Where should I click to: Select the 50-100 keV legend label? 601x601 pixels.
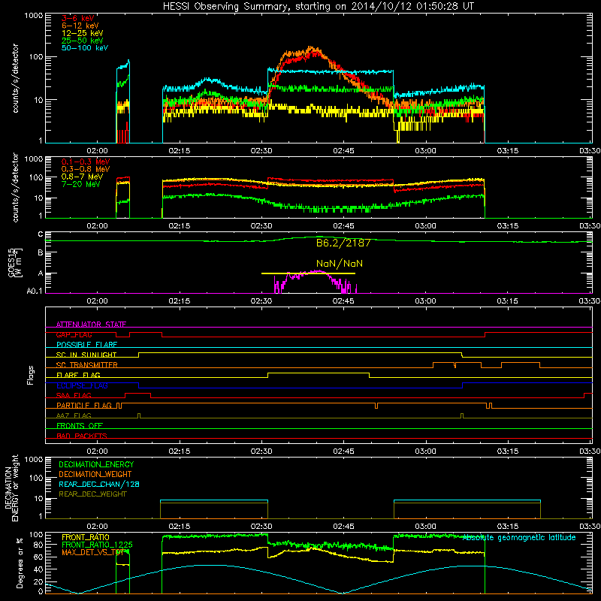pos(85,48)
